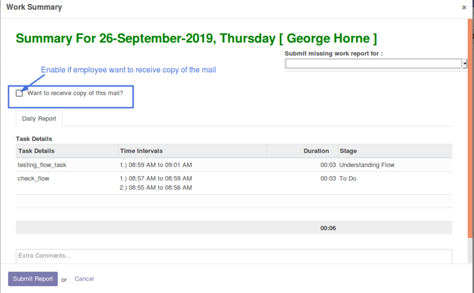Click the 00:06 total duration cell

point(328,228)
